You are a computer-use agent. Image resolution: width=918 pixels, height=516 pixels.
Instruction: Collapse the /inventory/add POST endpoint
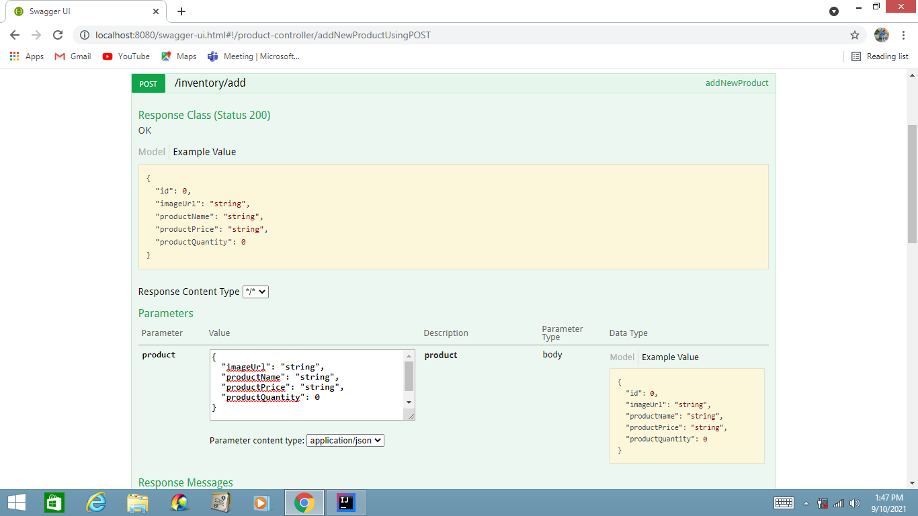coord(209,83)
